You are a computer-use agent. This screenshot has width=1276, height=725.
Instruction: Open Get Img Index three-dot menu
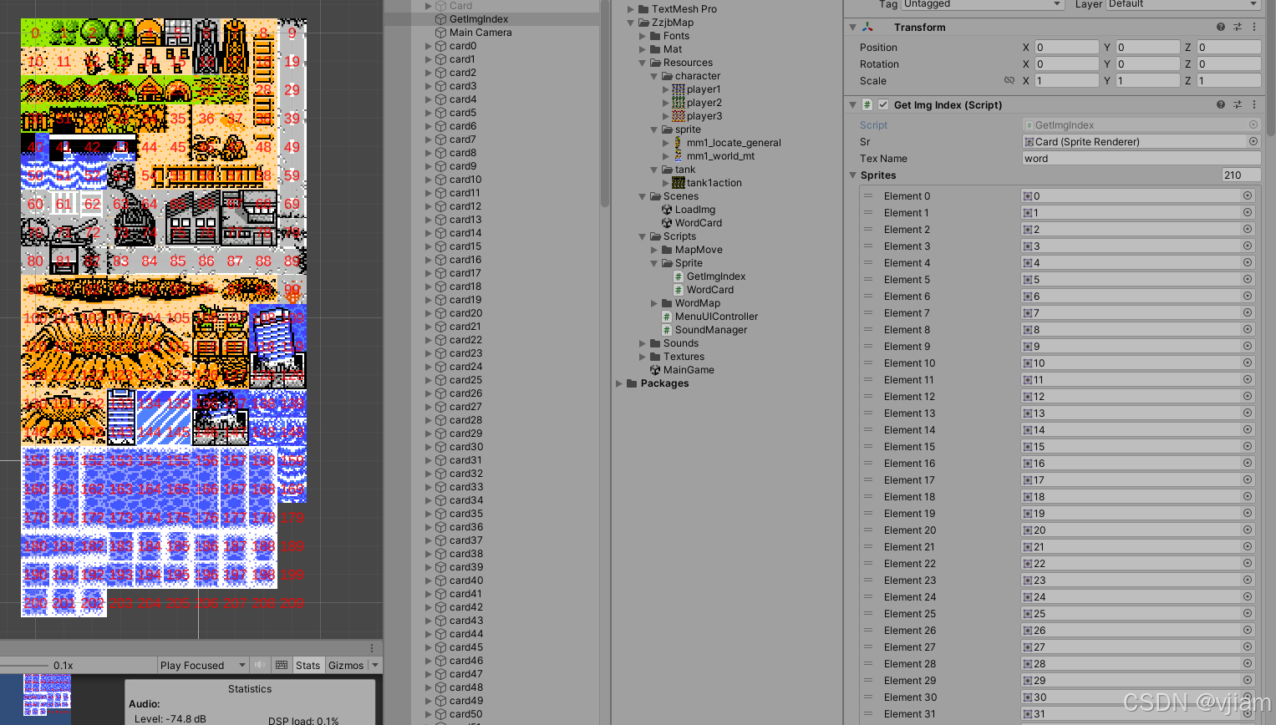(x=1254, y=105)
